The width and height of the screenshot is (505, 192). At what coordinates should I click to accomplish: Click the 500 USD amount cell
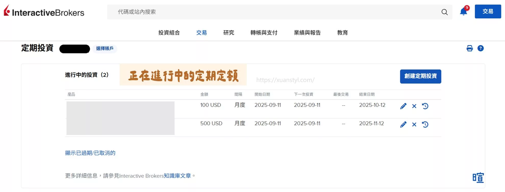click(211, 123)
